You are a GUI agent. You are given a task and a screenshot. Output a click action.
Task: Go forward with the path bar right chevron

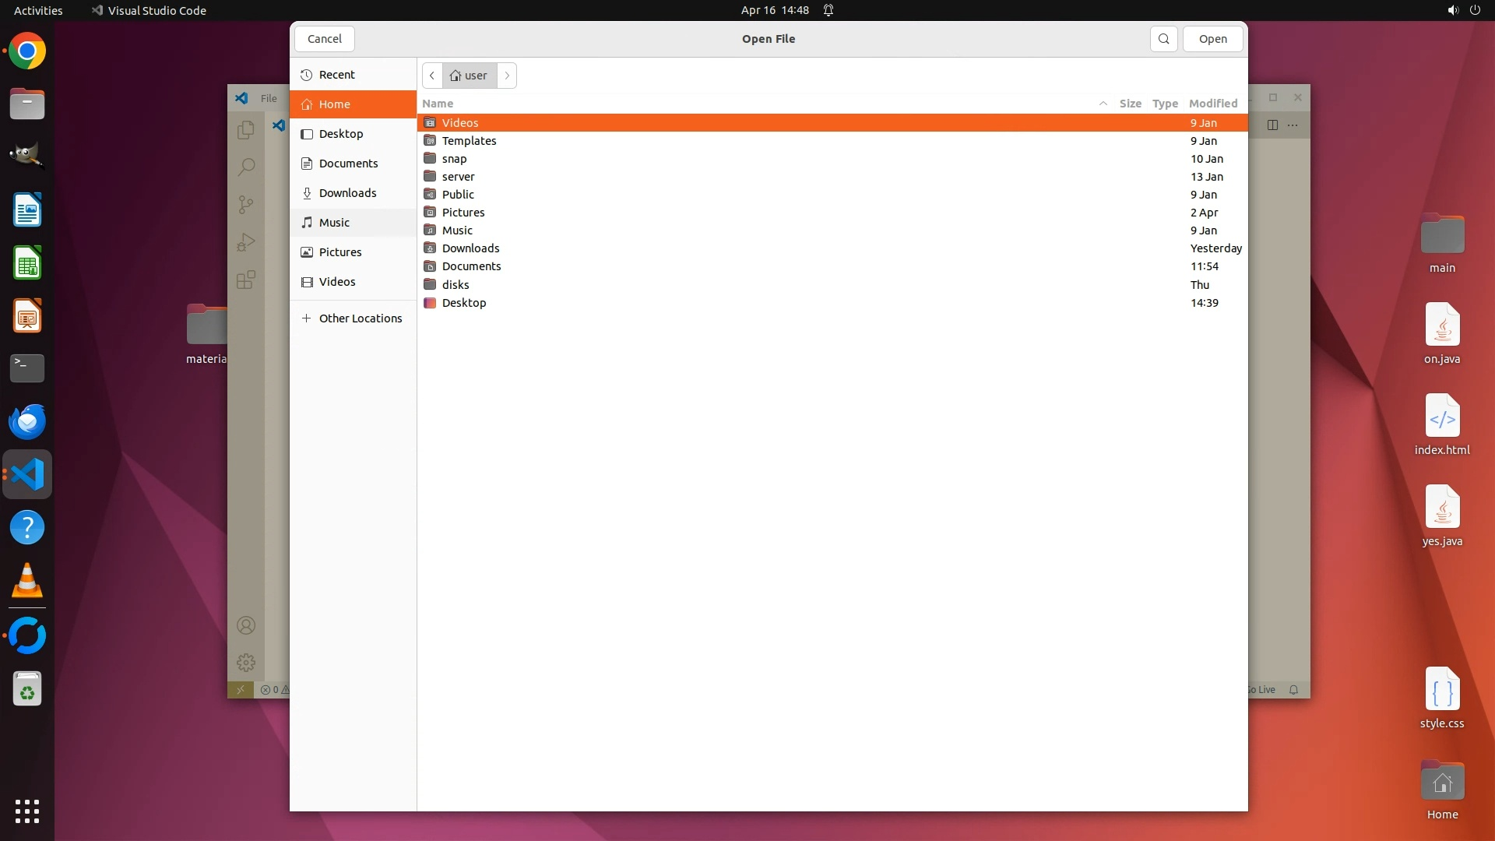click(507, 76)
